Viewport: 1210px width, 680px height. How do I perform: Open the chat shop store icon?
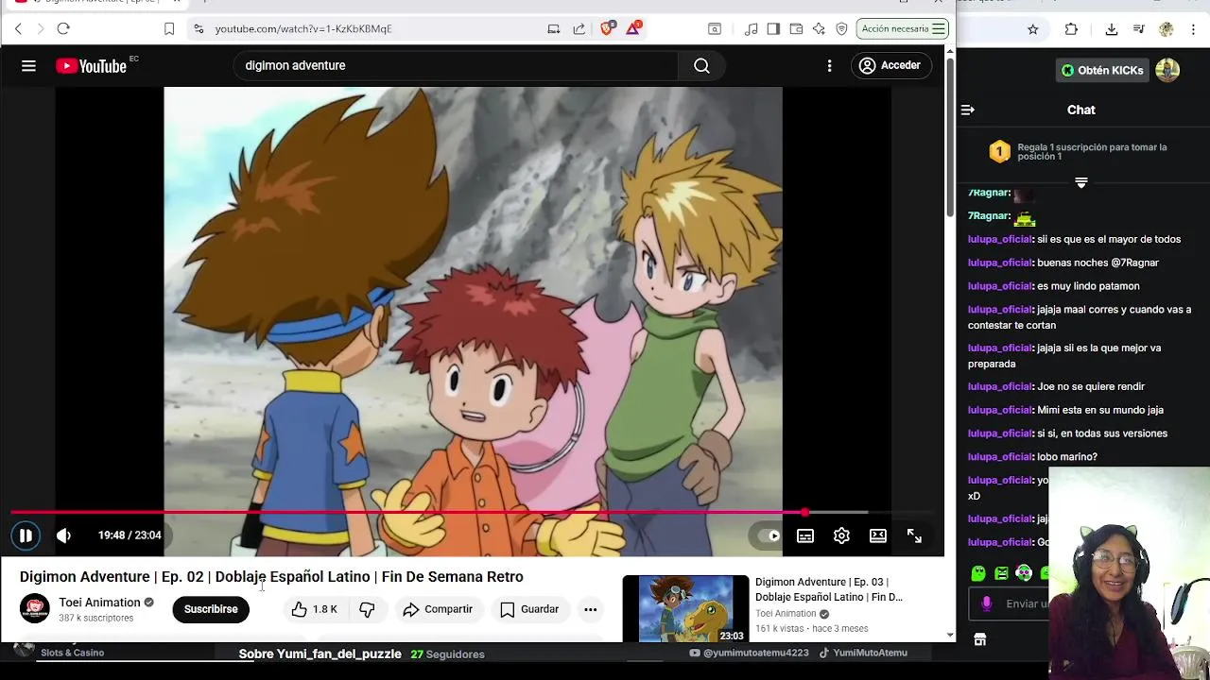click(979, 639)
